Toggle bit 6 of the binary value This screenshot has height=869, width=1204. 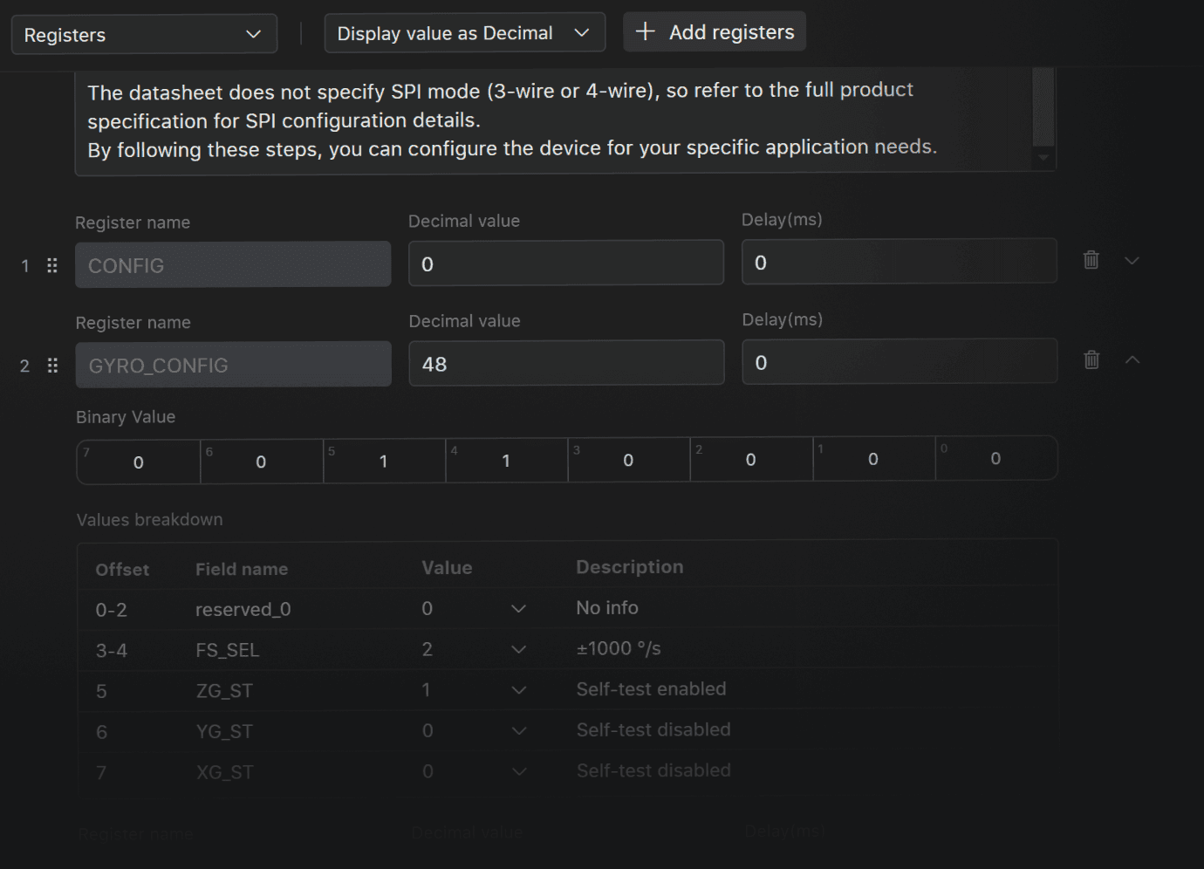point(262,461)
